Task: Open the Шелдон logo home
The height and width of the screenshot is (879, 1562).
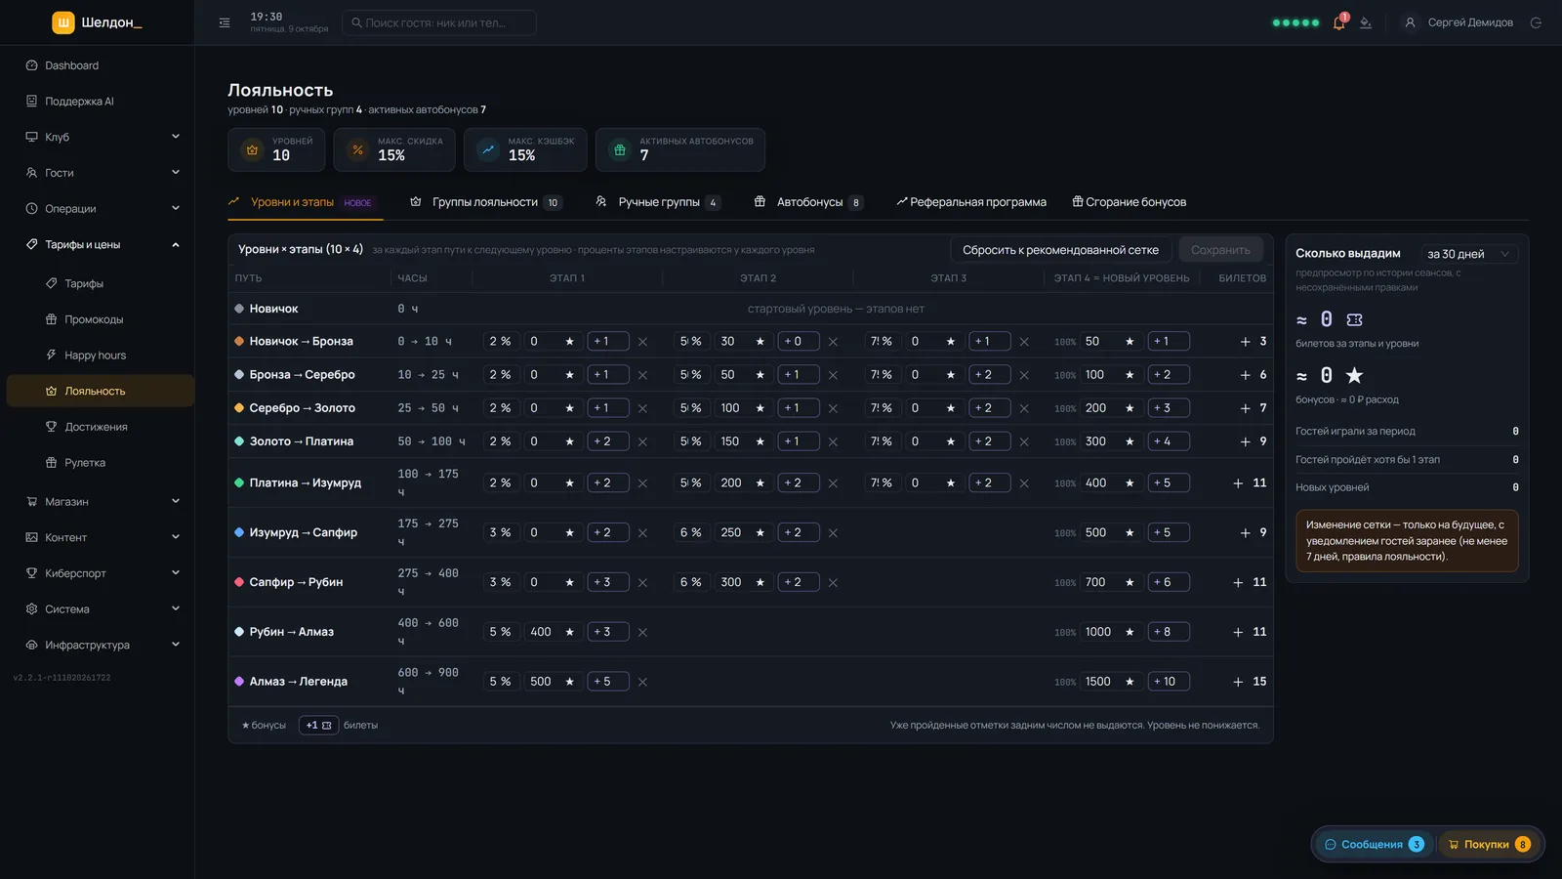Action: (98, 22)
